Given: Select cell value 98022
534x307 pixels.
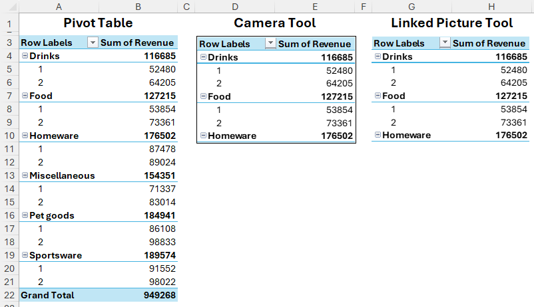Looking at the screenshot, I should click(x=162, y=282).
